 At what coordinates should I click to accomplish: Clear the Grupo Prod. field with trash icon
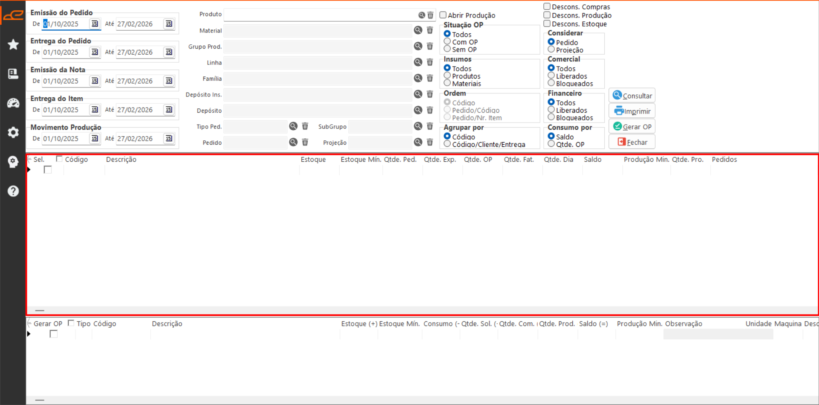(430, 46)
